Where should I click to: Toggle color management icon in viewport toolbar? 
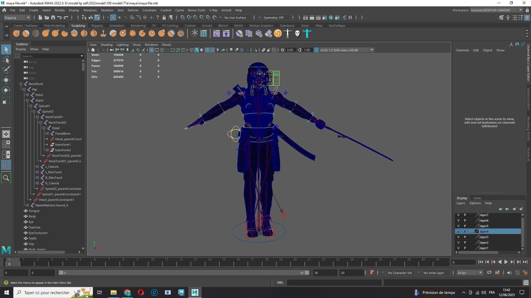316,50
